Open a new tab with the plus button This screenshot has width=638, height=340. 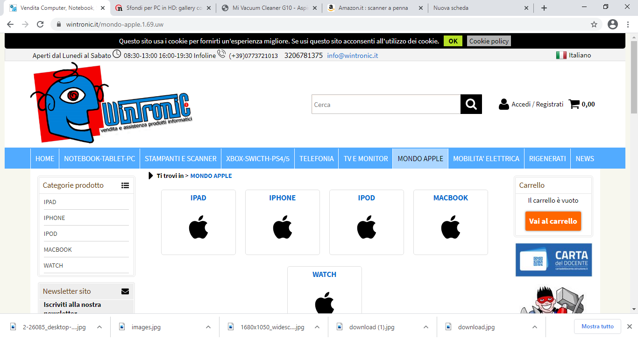544,8
